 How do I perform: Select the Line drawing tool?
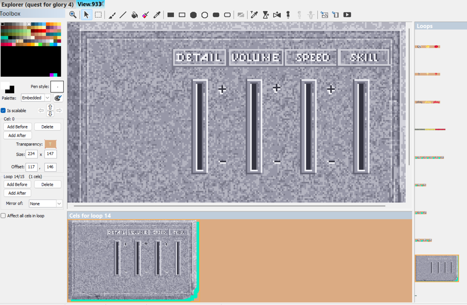[123, 15]
